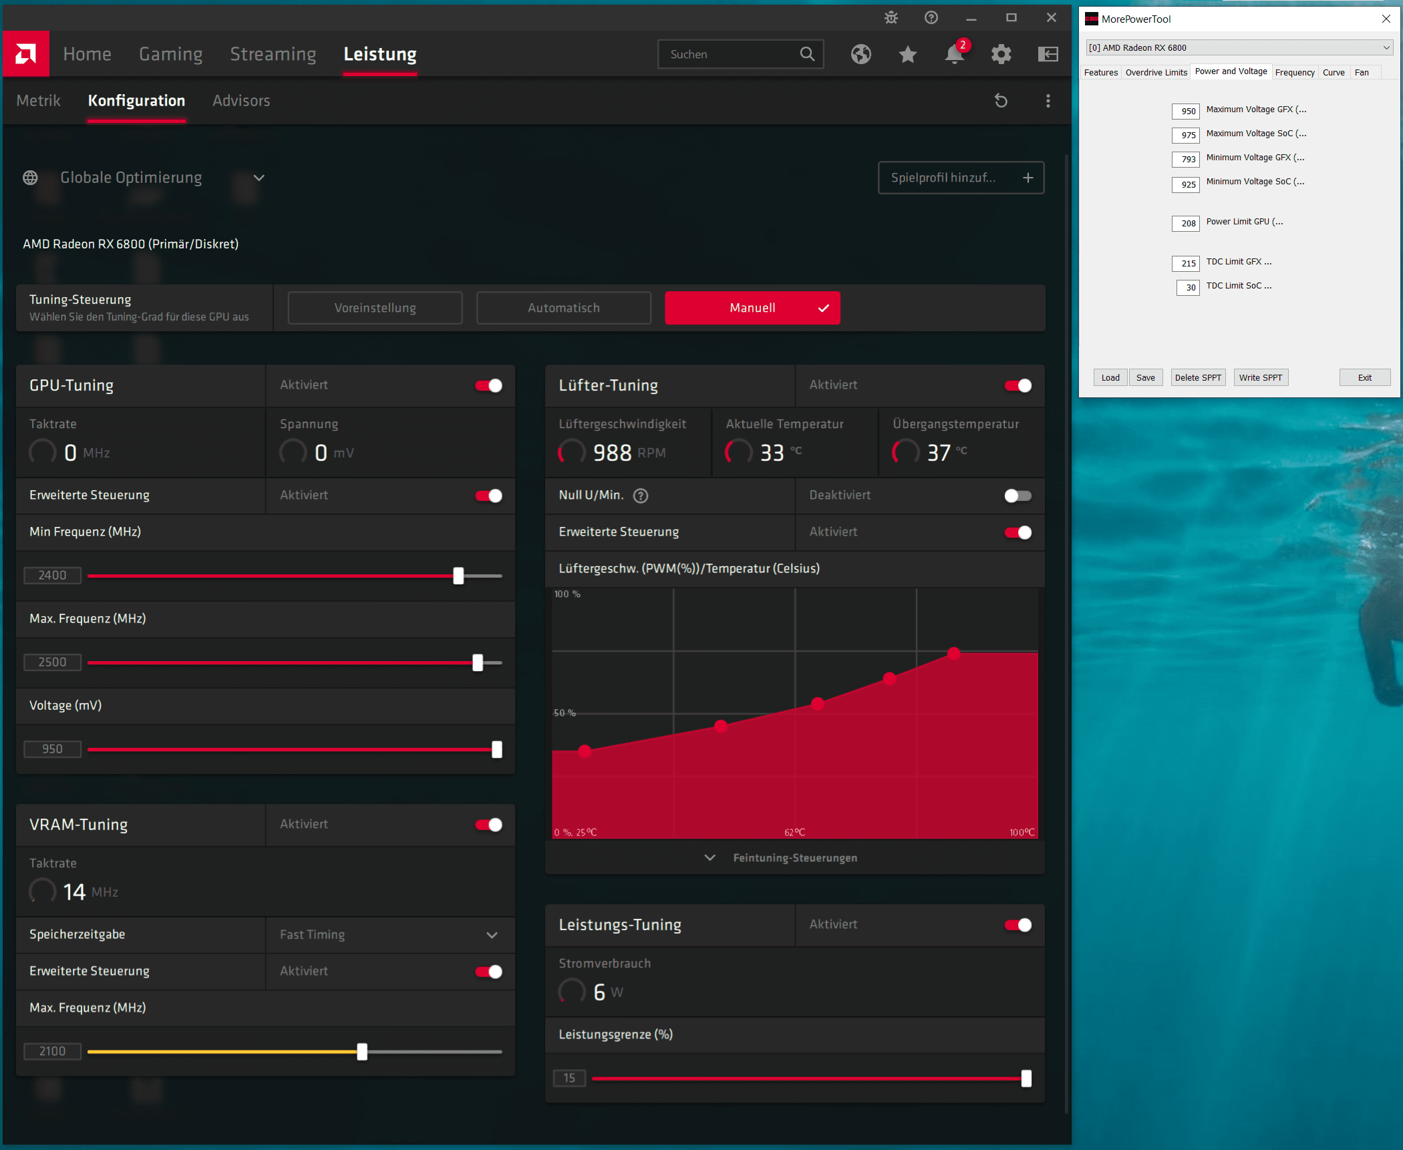
Task: Click the Null U/Min. help icon
Action: (641, 496)
